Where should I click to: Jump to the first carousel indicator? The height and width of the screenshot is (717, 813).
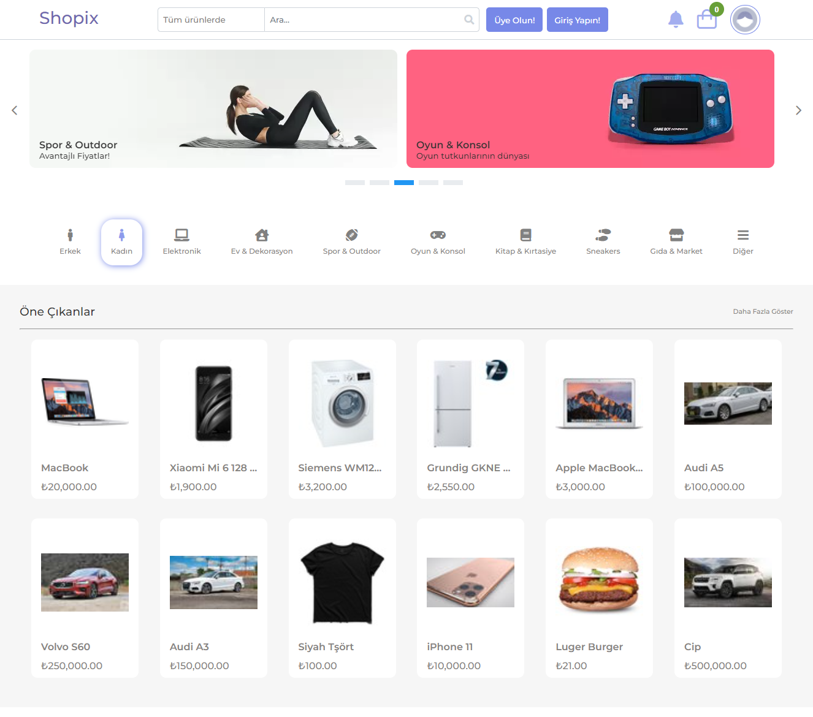(355, 183)
